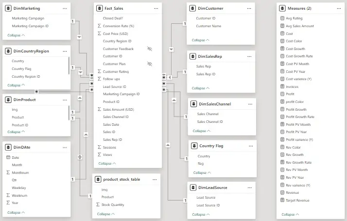Select bidirectional filter arrow on DimDAte relationship
The height and width of the screenshot is (221, 347).
coord(80,157)
